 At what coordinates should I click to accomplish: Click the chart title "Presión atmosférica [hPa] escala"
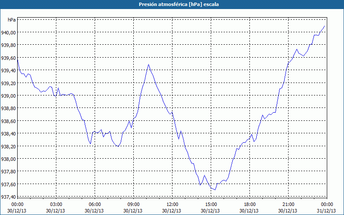(179, 4)
